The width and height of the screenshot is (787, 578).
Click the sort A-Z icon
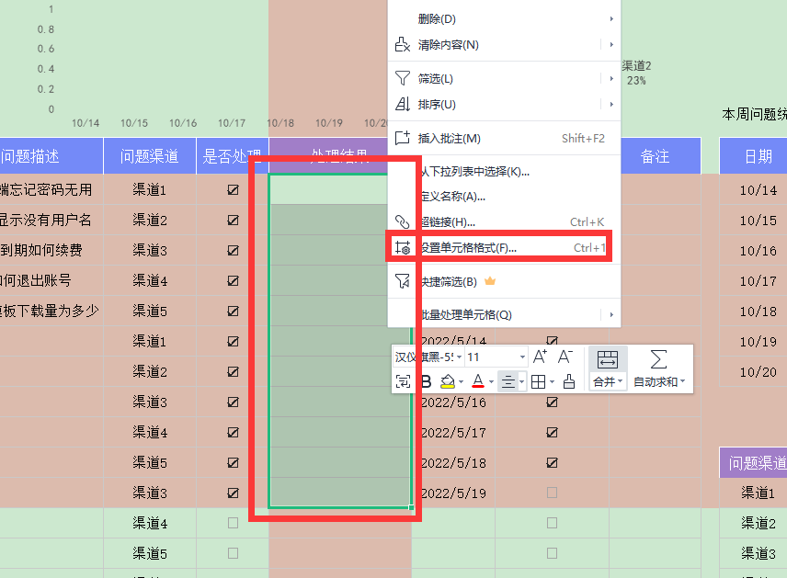402,105
